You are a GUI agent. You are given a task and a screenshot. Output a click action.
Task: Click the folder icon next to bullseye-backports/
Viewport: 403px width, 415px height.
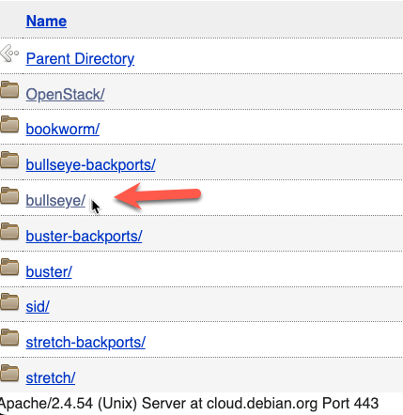pos(9,160)
